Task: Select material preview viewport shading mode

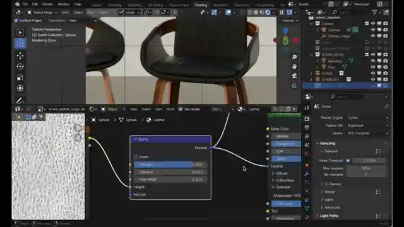Action: tap(261, 13)
